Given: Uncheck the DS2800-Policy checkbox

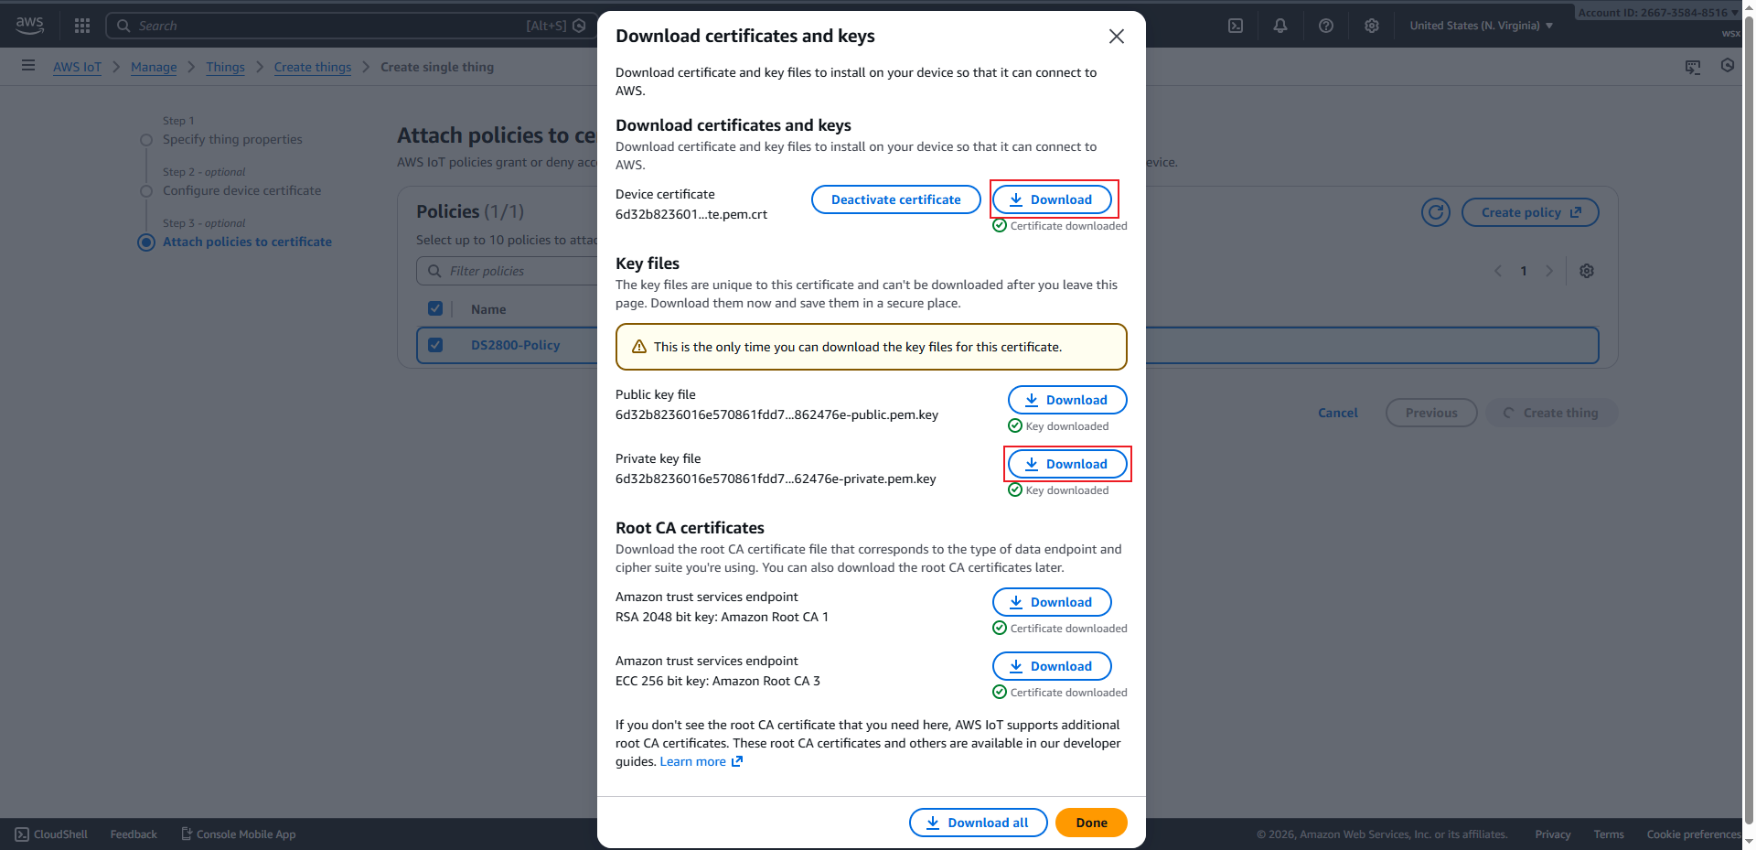Looking at the screenshot, I should pos(435,345).
